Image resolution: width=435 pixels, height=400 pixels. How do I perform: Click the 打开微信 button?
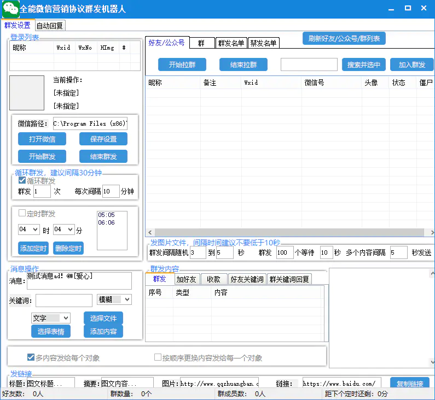pos(42,139)
